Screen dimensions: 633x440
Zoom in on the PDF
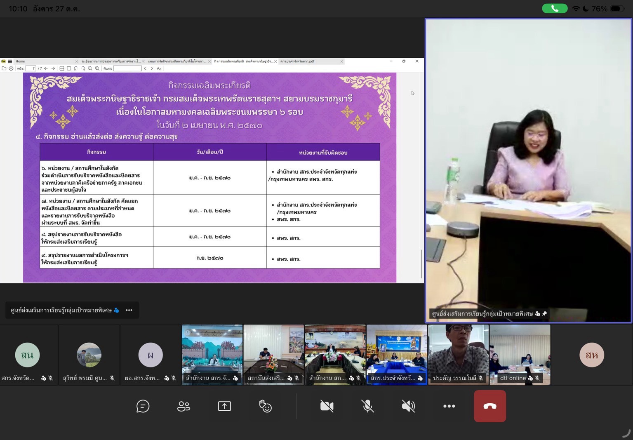[x=97, y=68]
